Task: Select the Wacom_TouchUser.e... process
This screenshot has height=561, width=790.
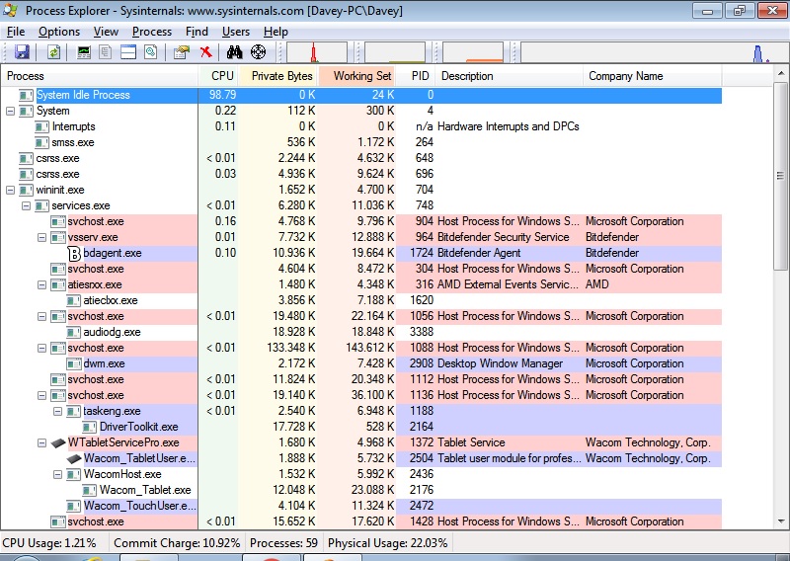Action: coord(361,506)
